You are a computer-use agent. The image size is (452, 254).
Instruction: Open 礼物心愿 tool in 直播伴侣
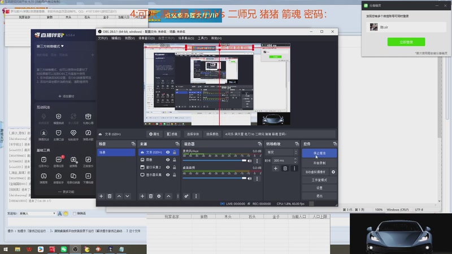coord(88,119)
